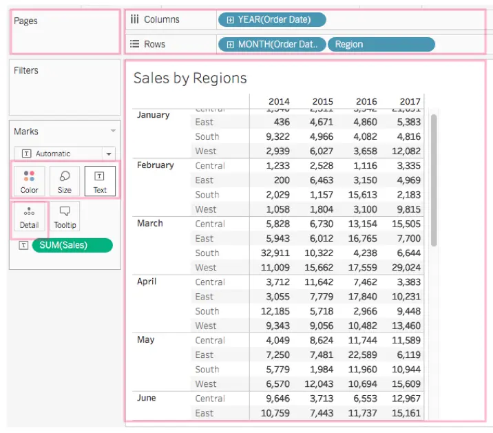Image resolution: width=493 pixels, height=433 pixels.
Task: Click the Rows shelf label
Action: coord(154,44)
